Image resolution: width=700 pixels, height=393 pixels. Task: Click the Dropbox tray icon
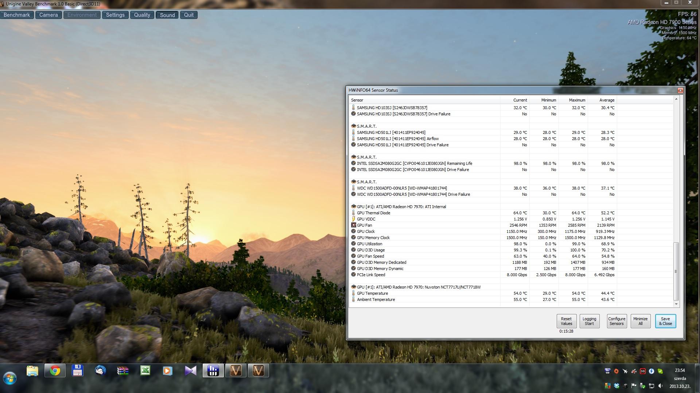tap(616, 386)
